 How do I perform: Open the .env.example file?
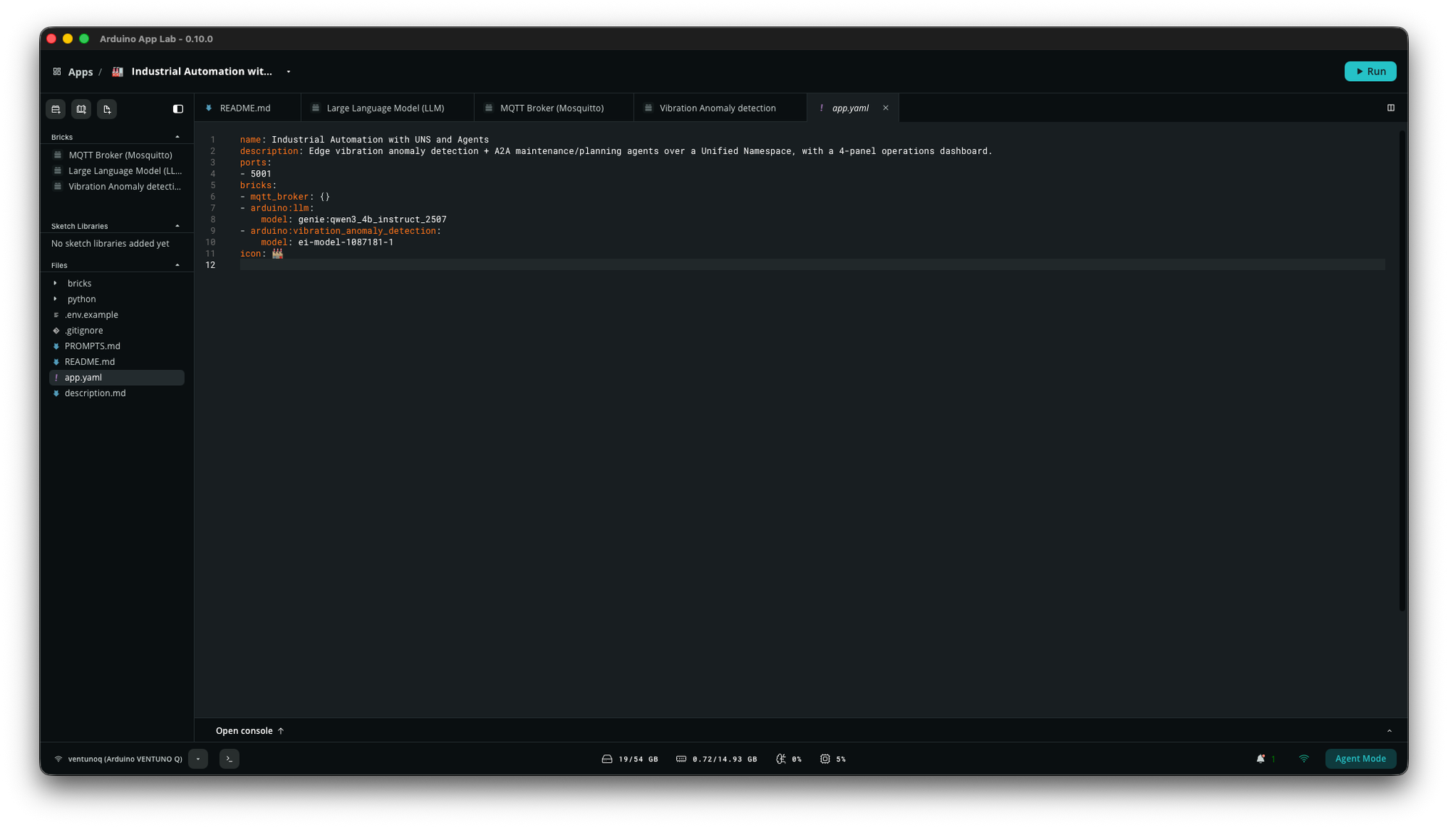click(91, 315)
